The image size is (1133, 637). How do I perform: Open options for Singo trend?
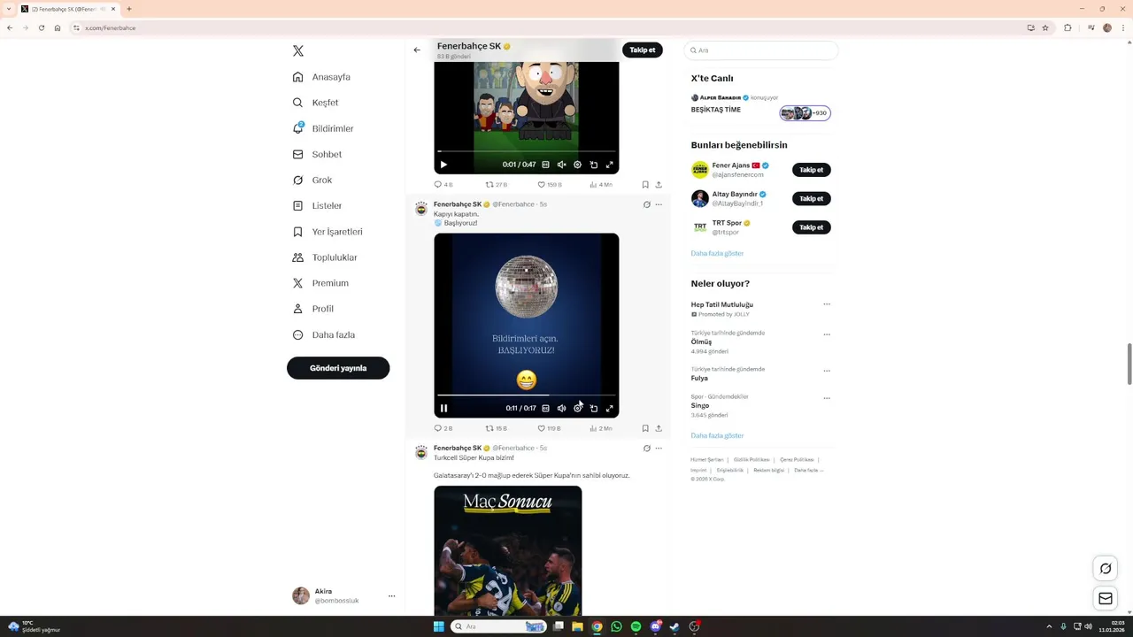tap(827, 398)
